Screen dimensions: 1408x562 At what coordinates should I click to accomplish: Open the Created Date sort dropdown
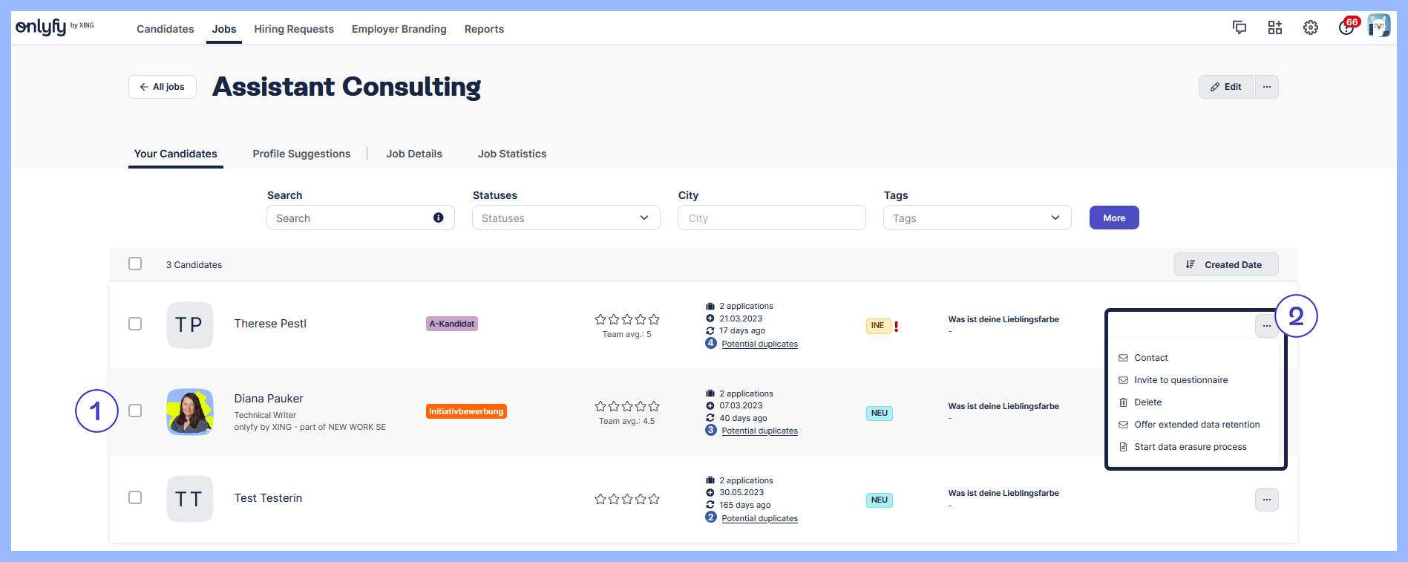point(1225,264)
